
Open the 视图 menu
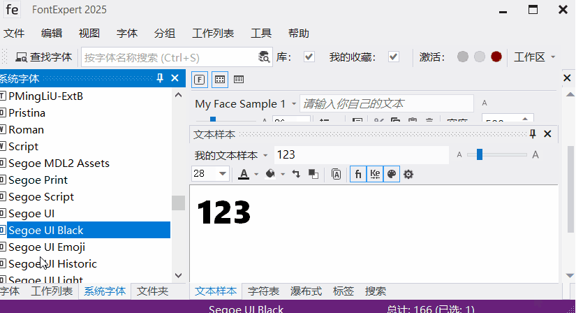[x=89, y=34]
